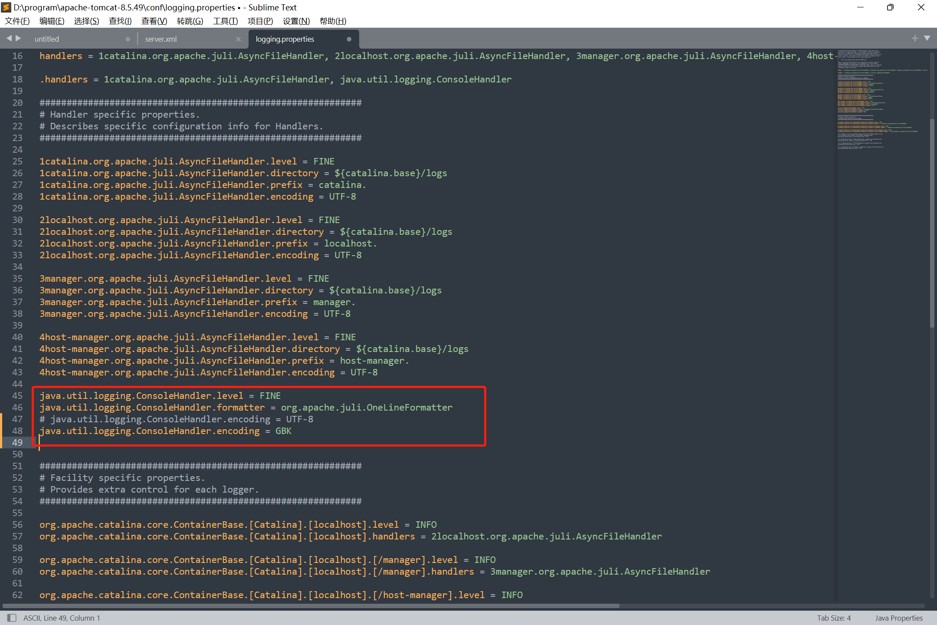
Task: Close the server.xml tab
Action: point(238,39)
